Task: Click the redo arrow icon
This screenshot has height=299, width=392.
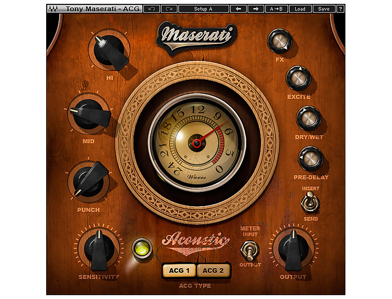Action: 169,9
